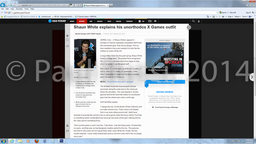Open Shaun White wins sixth superpipe link
The image size is (256, 144).
click(120, 82)
